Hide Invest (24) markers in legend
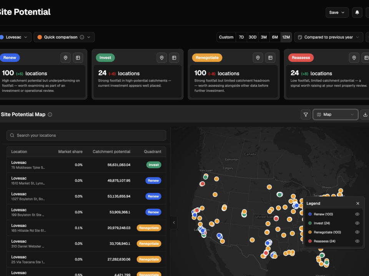Viewport: 369px width, 276px height. (357, 223)
